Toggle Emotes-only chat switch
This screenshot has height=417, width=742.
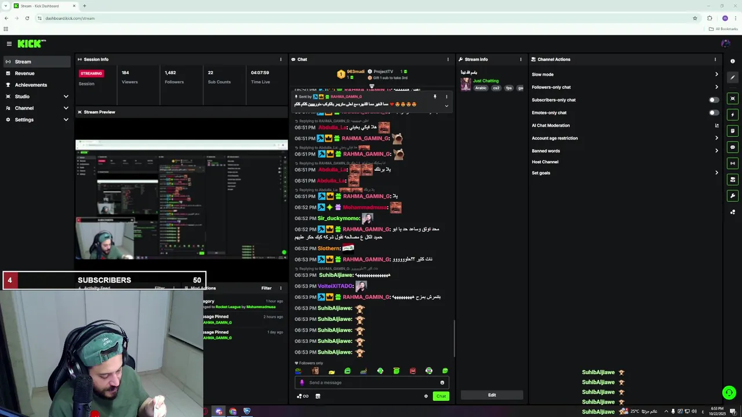point(714,112)
